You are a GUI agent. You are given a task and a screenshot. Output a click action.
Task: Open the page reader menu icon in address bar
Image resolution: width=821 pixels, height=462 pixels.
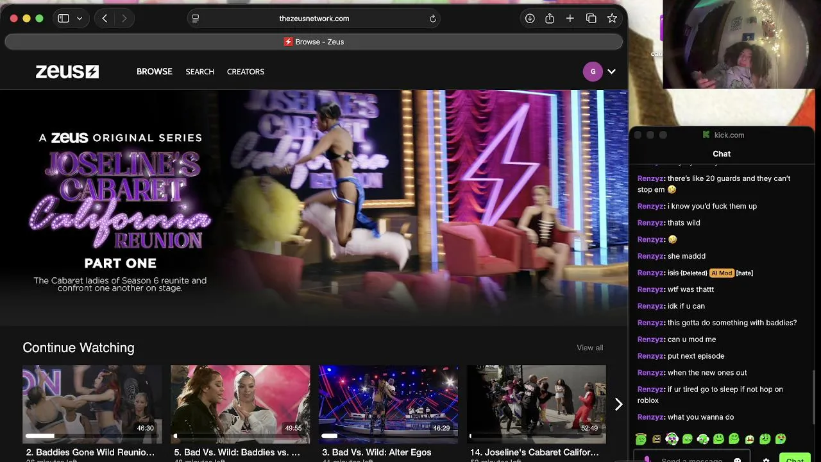pyautogui.click(x=196, y=19)
